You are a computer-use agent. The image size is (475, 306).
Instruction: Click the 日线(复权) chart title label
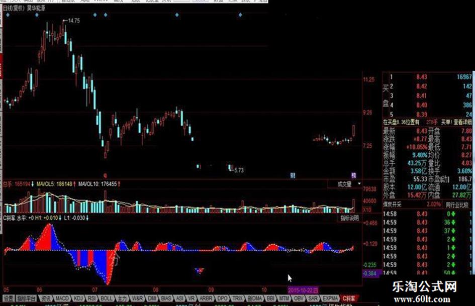point(14,8)
